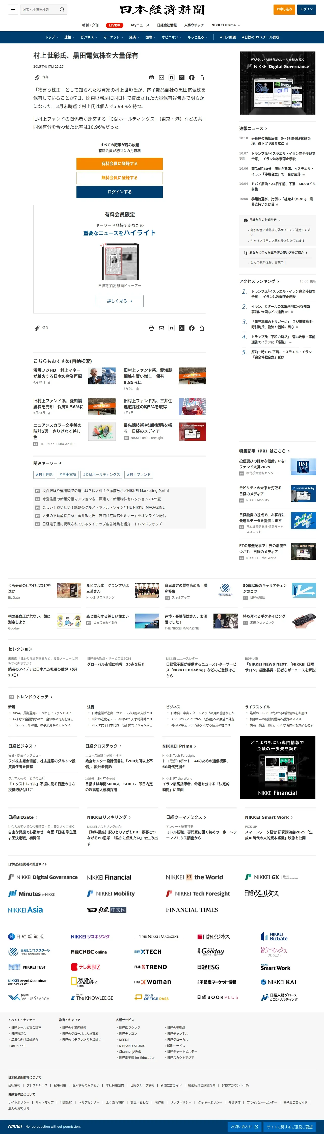Click the ログイン button in header
324x1134 pixels.
click(x=306, y=9)
